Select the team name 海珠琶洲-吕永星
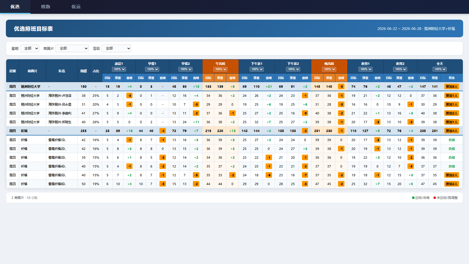Screen dimensions: 469x264 pyautogui.click(x=60, y=104)
